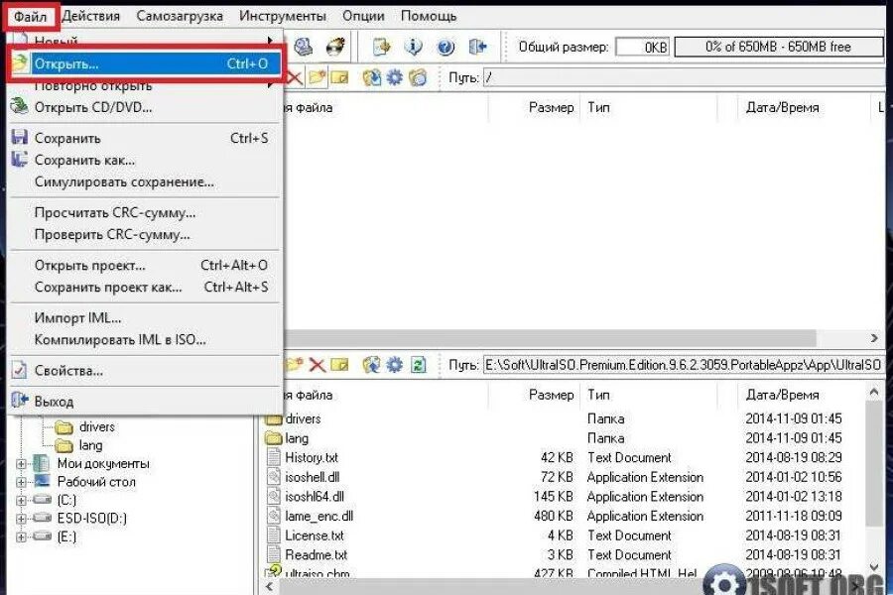Screen dimensions: 893x595
Task: Select lame_enc.dll in the file list
Action: [x=319, y=516]
